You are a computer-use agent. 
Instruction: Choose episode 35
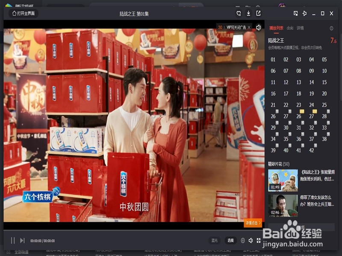286,139
